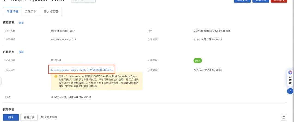
Task: Click the orange warning icon in the notice
Action: pyautogui.click(x=56, y=76)
